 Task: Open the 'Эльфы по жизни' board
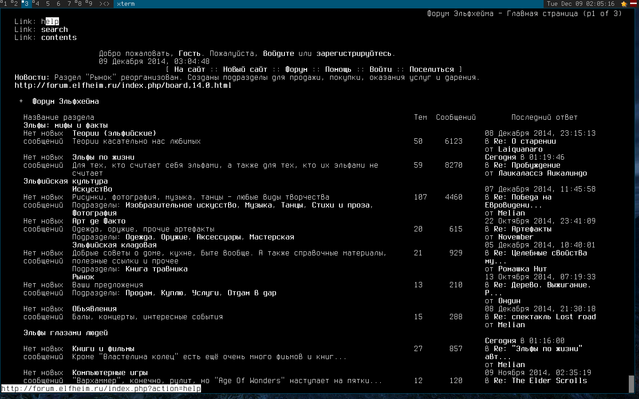click(103, 157)
